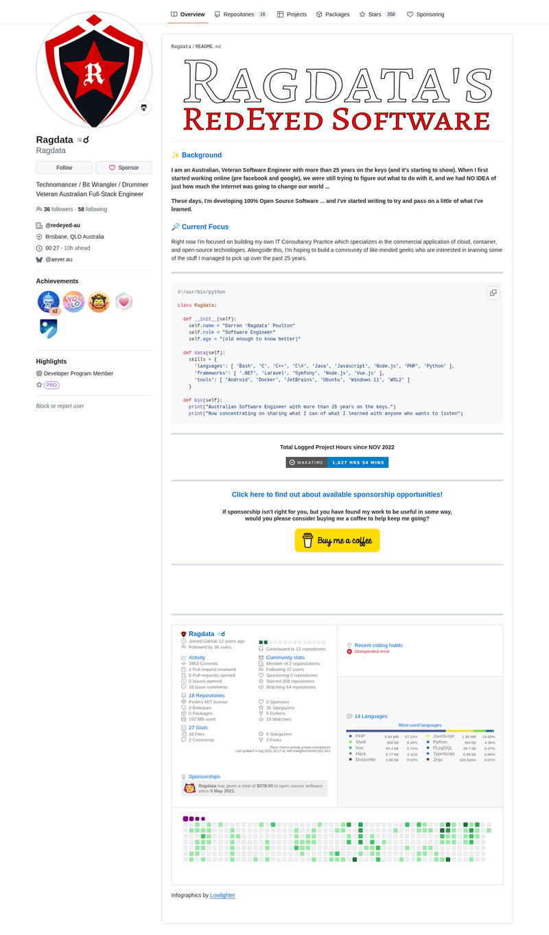This screenshot has height=935, width=549.
Task: Click the Ragdata README.md path label
Action: 196,47
